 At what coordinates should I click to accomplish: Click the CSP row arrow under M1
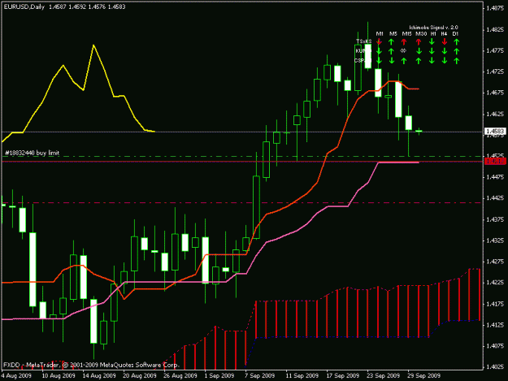pos(379,61)
